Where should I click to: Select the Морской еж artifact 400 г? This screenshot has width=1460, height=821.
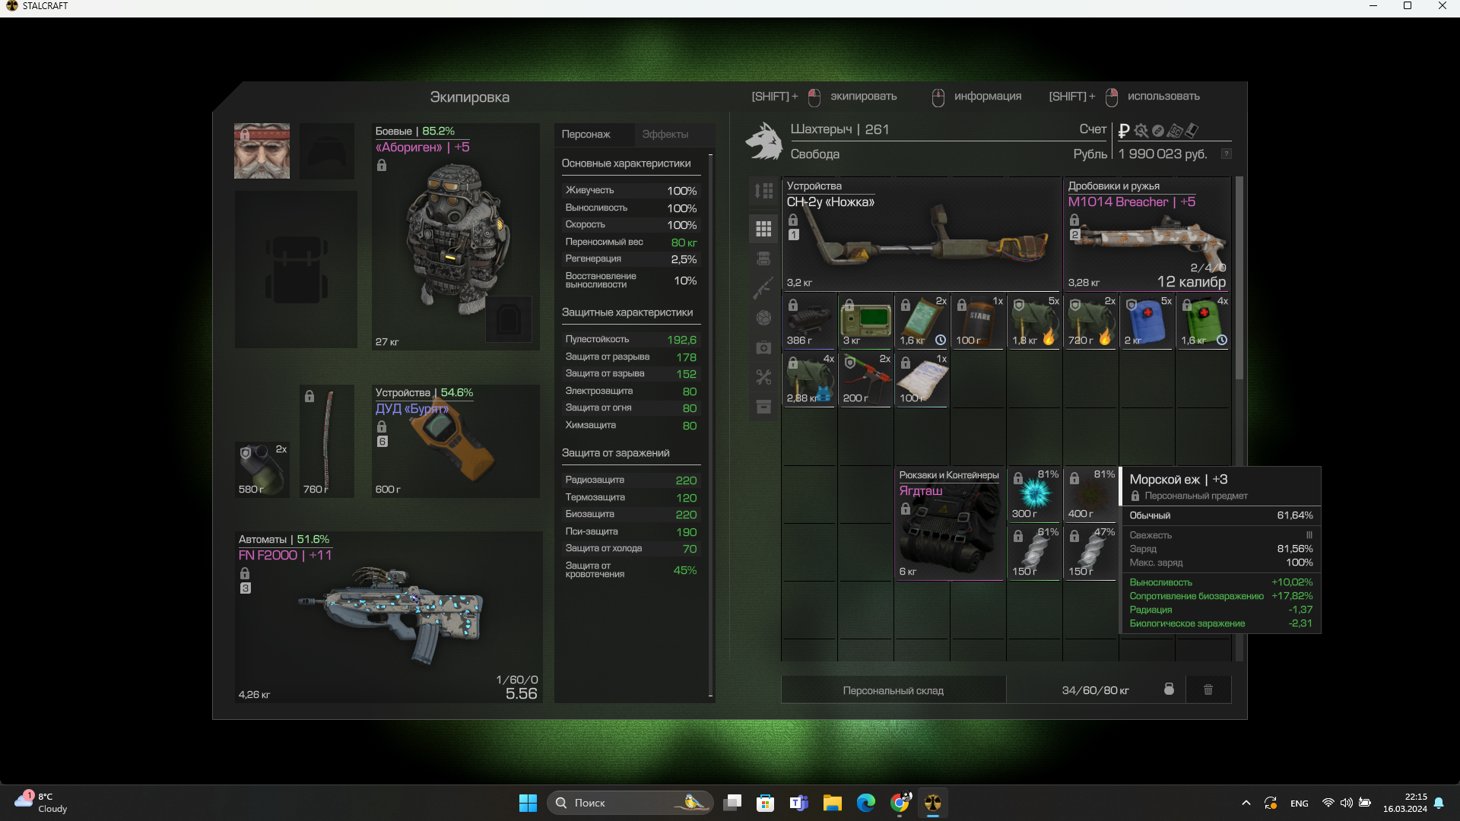click(1090, 494)
